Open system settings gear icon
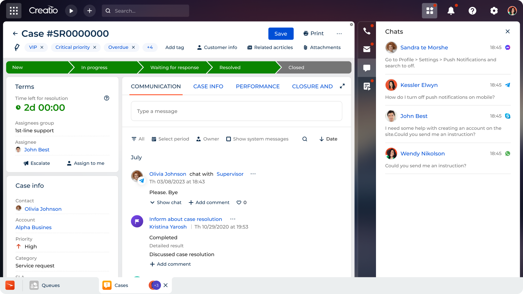The width and height of the screenshot is (523, 294). tap(494, 11)
